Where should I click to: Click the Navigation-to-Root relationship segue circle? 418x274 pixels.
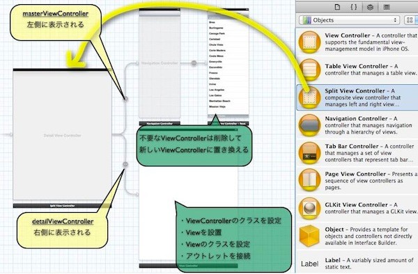[x=194, y=63]
